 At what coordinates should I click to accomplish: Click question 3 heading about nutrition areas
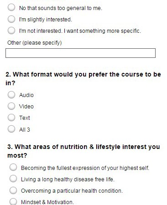point(83,151)
